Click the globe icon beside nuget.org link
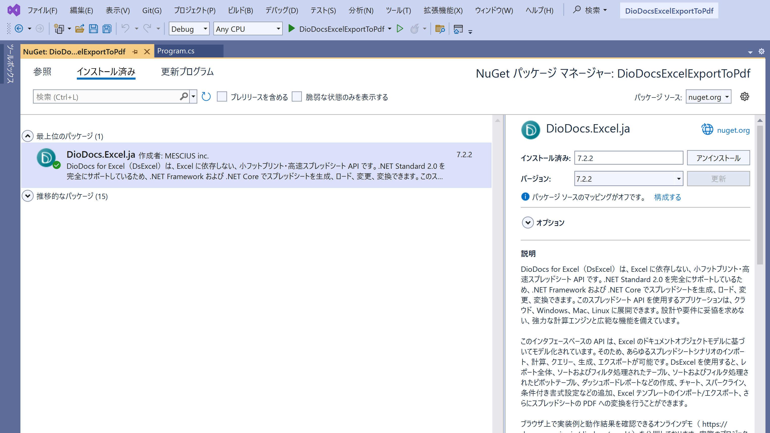Viewport: 770px width, 433px height. 707,129
